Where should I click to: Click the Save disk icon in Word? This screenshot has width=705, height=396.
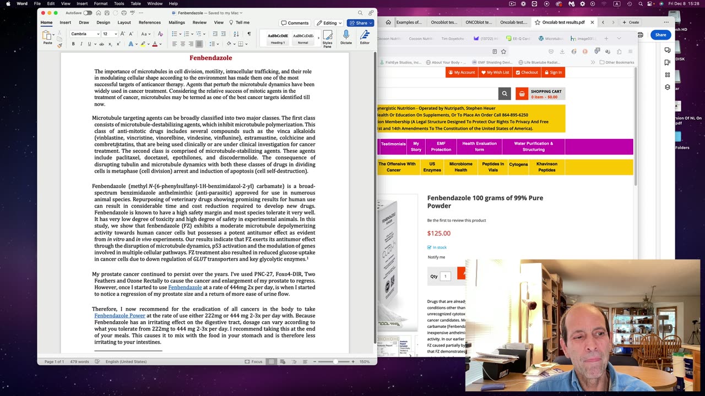(107, 13)
